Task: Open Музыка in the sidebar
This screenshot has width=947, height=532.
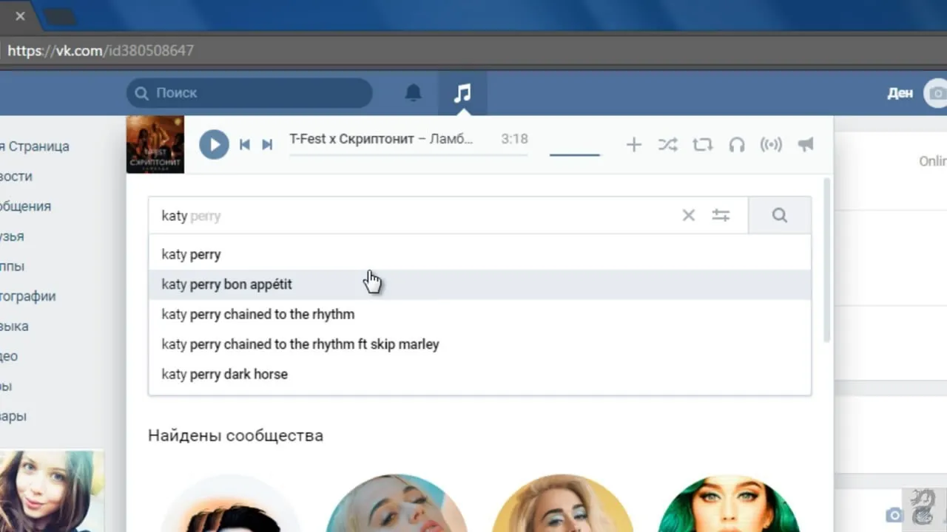Action: coord(15,326)
